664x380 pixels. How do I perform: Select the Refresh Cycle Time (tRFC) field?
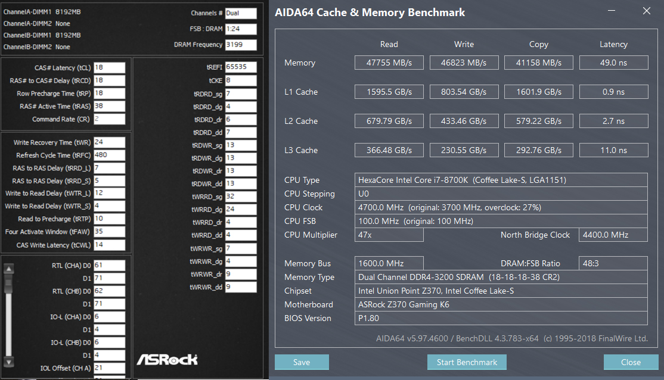click(x=109, y=155)
